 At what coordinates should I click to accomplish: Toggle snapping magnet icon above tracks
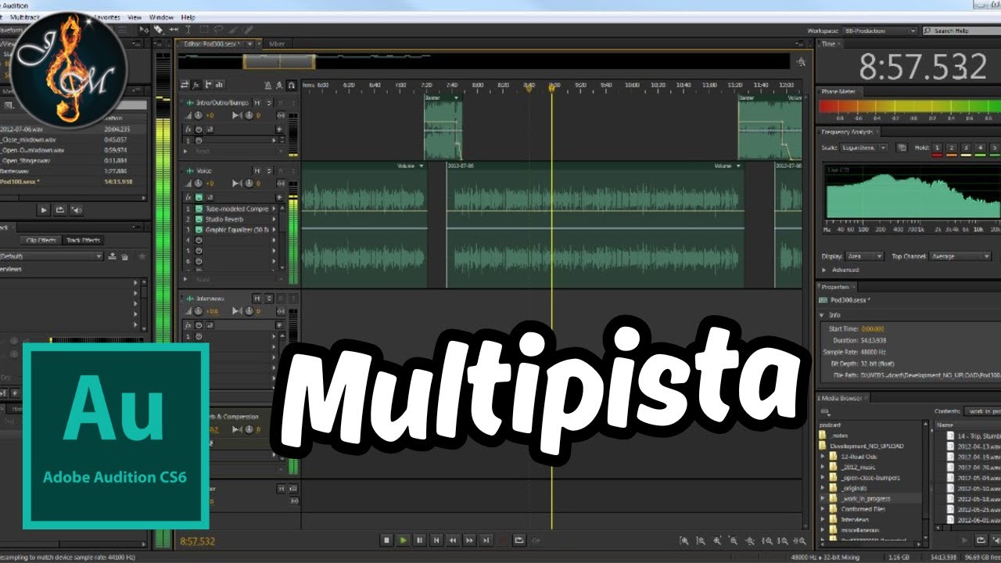coord(291,84)
